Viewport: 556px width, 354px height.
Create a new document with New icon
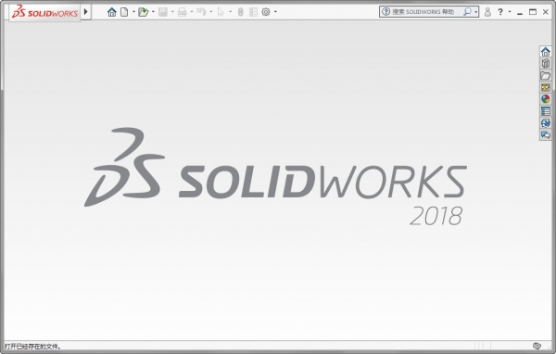pos(124,12)
